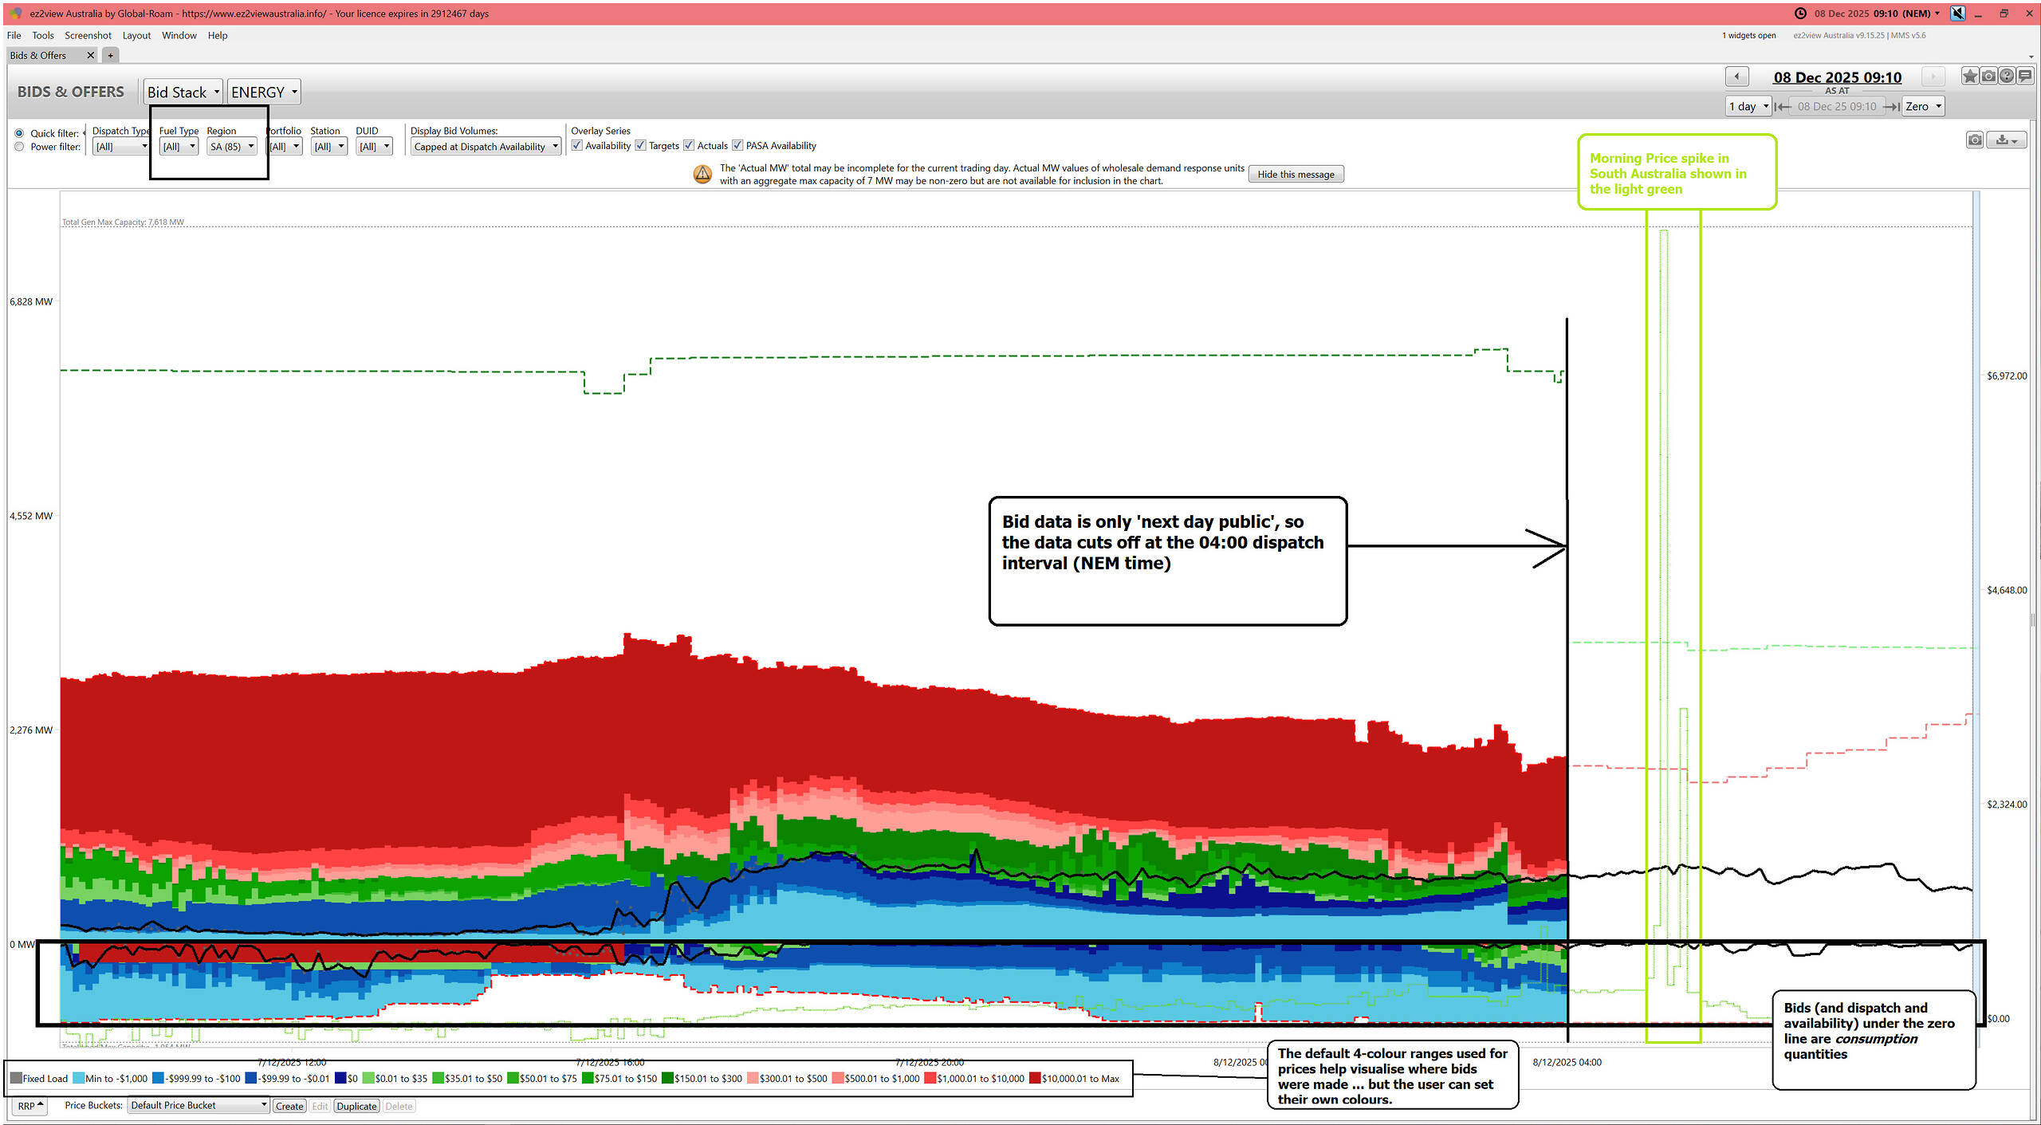This screenshot has width=2041, height=1125.
Task: Click the header camera screenshot icon
Action: coord(1988,76)
